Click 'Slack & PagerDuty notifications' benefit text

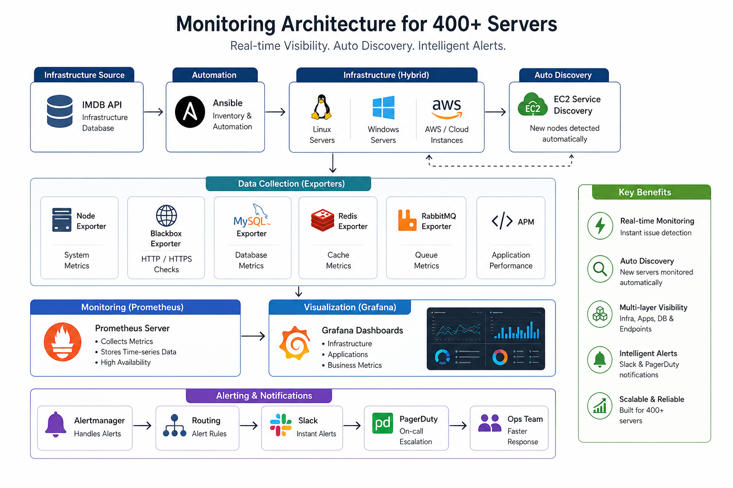click(649, 369)
